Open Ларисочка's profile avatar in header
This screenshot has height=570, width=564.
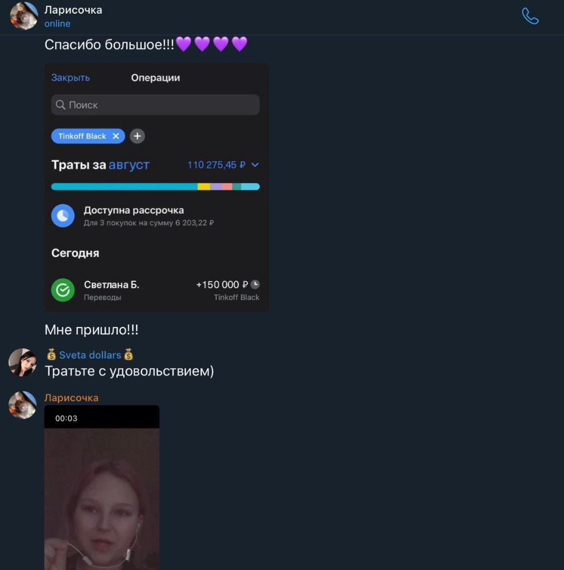(x=24, y=15)
